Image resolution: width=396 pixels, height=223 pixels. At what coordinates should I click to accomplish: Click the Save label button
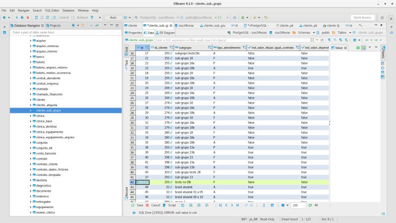coord(140,205)
